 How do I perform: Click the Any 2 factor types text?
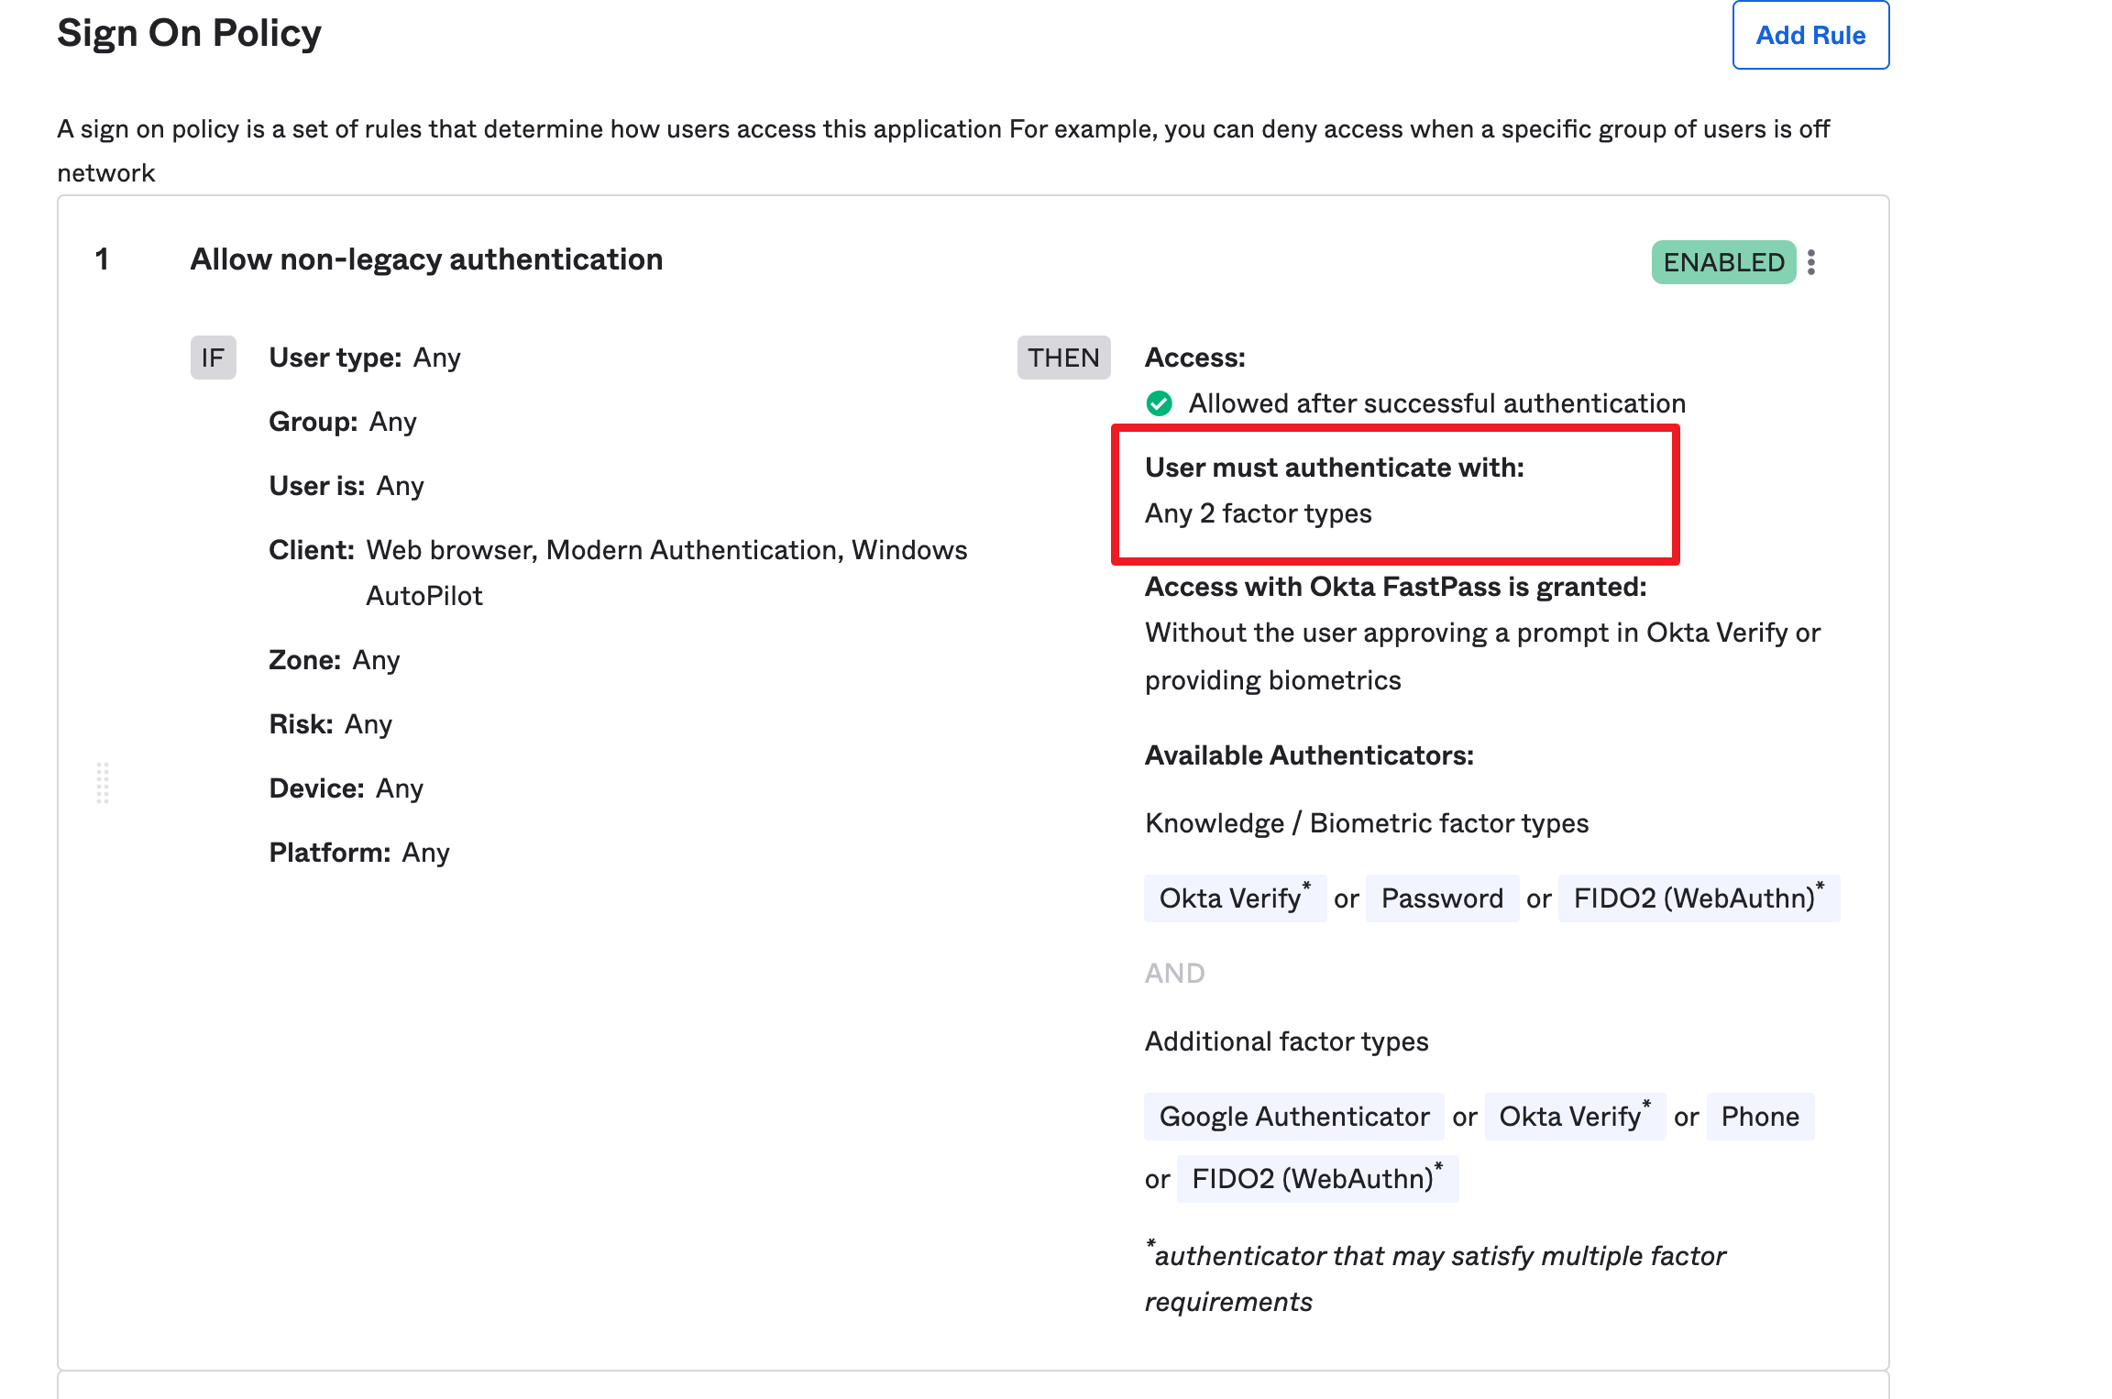(1258, 513)
